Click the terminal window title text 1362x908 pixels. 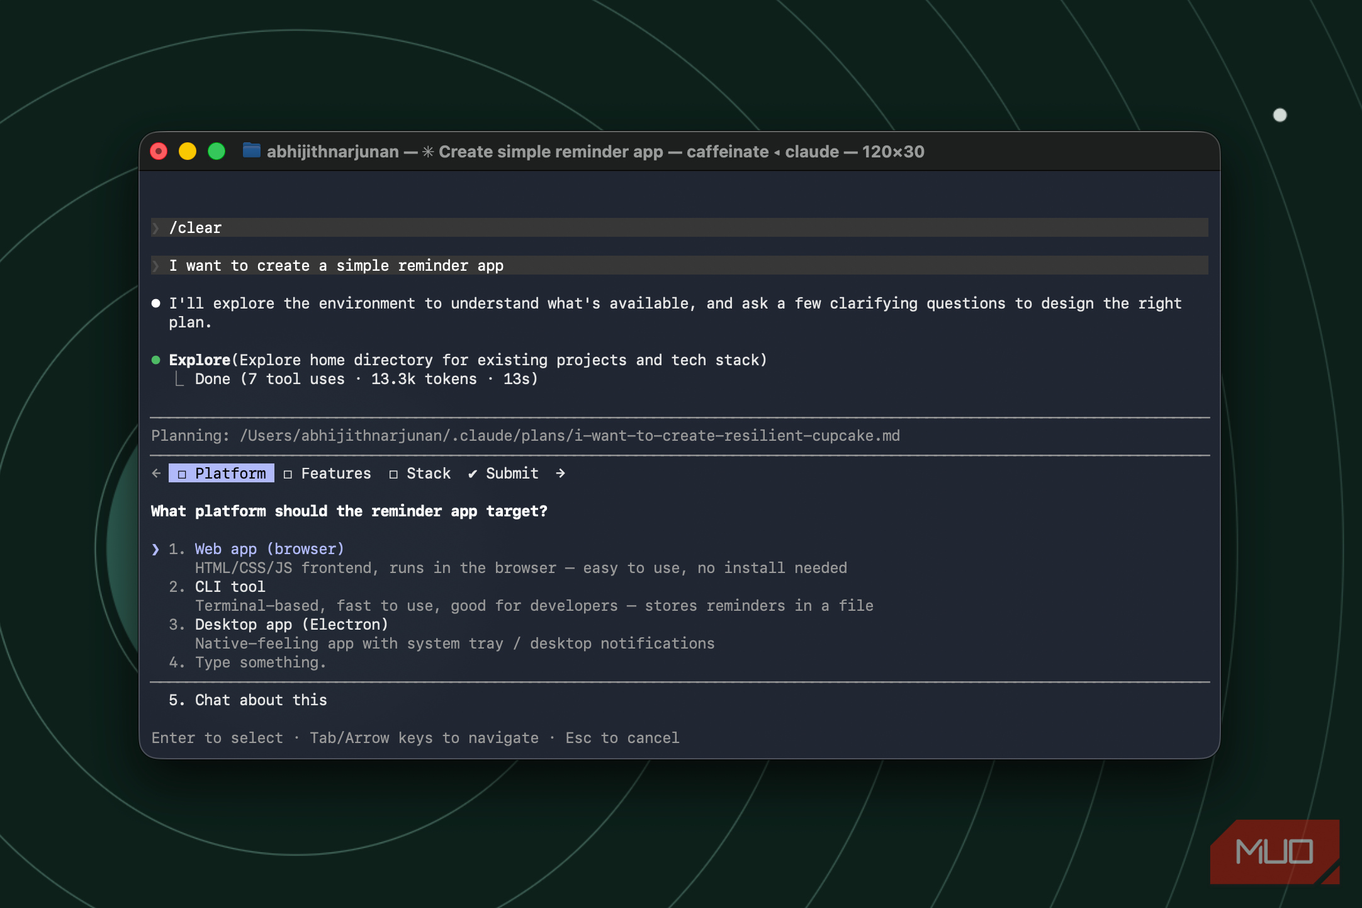click(595, 152)
